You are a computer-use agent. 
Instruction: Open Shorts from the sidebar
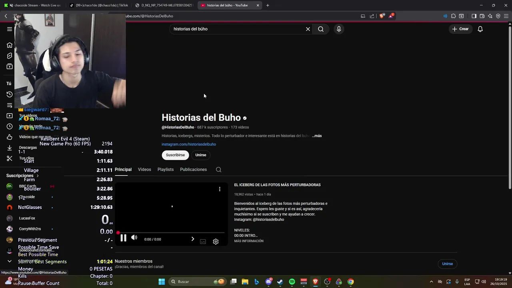coord(10,56)
